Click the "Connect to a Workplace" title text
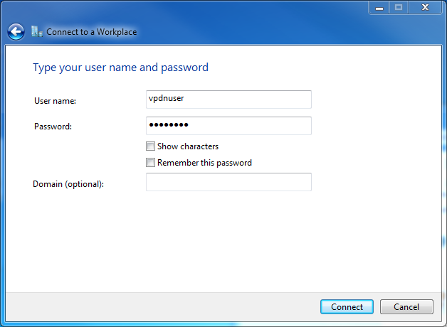The height and width of the screenshot is (327, 447). [x=92, y=32]
